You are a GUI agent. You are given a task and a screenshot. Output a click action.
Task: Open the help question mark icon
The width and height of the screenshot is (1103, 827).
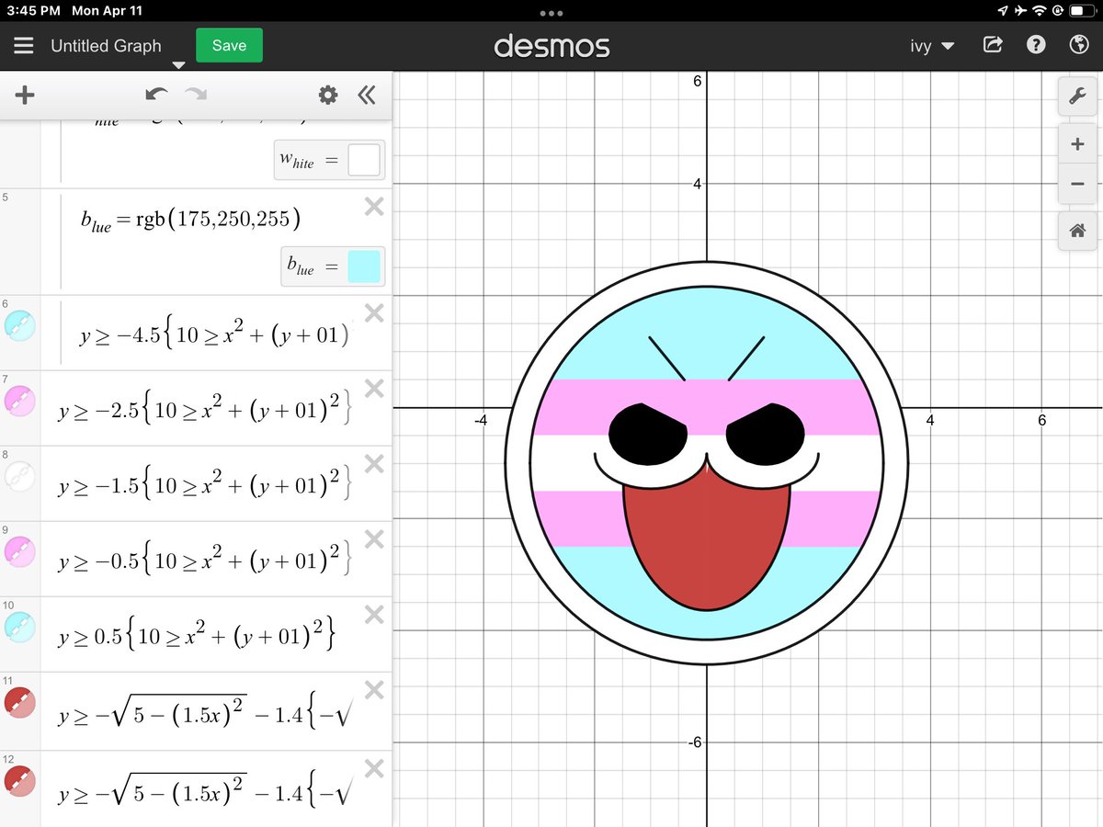click(1036, 44)
